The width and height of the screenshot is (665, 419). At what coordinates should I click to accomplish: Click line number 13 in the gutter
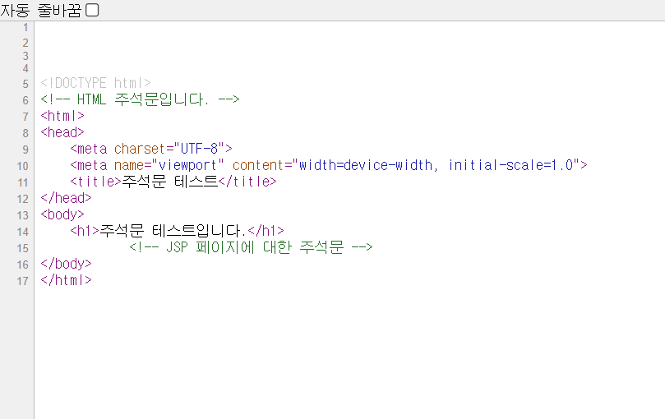[22, 215]
